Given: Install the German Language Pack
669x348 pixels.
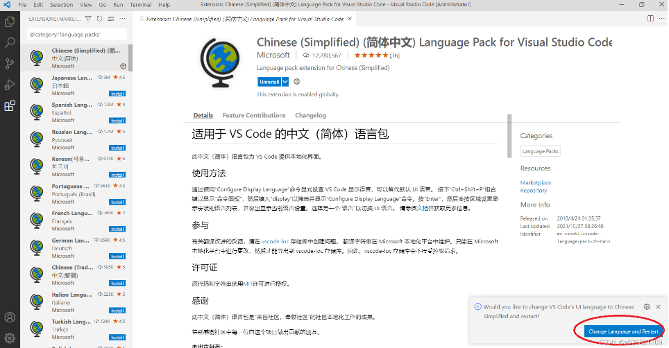Looking at the screenshot, I should [117, 256].
